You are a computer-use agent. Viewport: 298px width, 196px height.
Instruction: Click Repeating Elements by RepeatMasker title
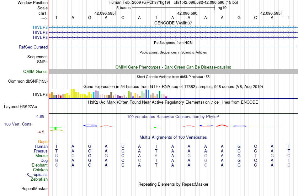point(173,184)
